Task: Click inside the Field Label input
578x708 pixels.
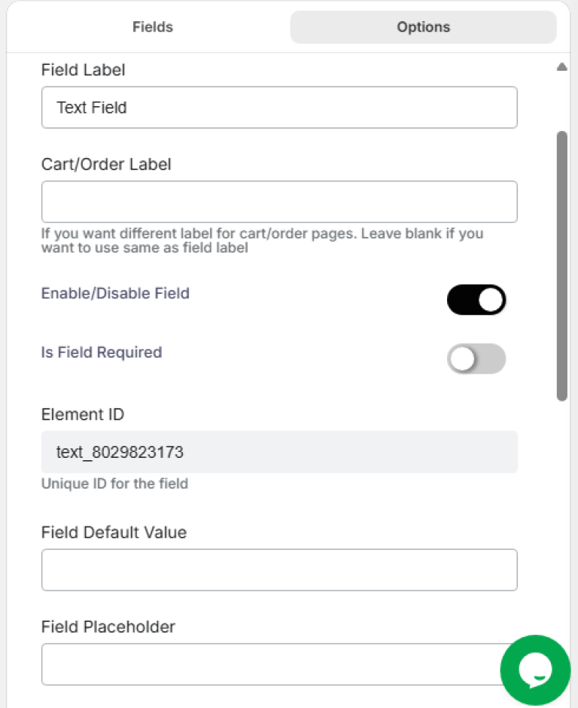Action: click(279, 108)
